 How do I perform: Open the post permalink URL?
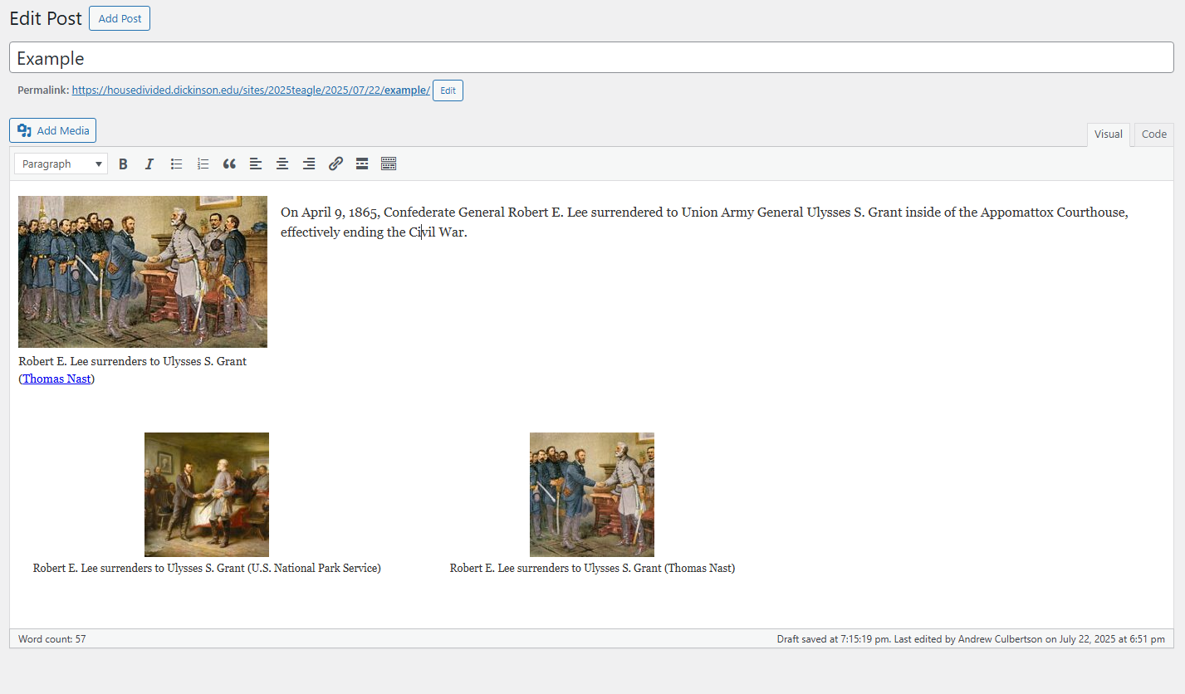(x=251, y=90)
